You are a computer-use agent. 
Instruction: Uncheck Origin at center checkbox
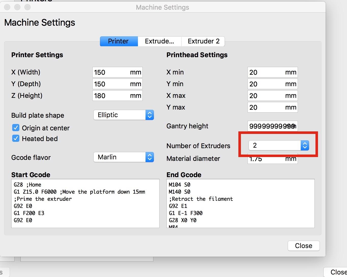coord(16,128)
